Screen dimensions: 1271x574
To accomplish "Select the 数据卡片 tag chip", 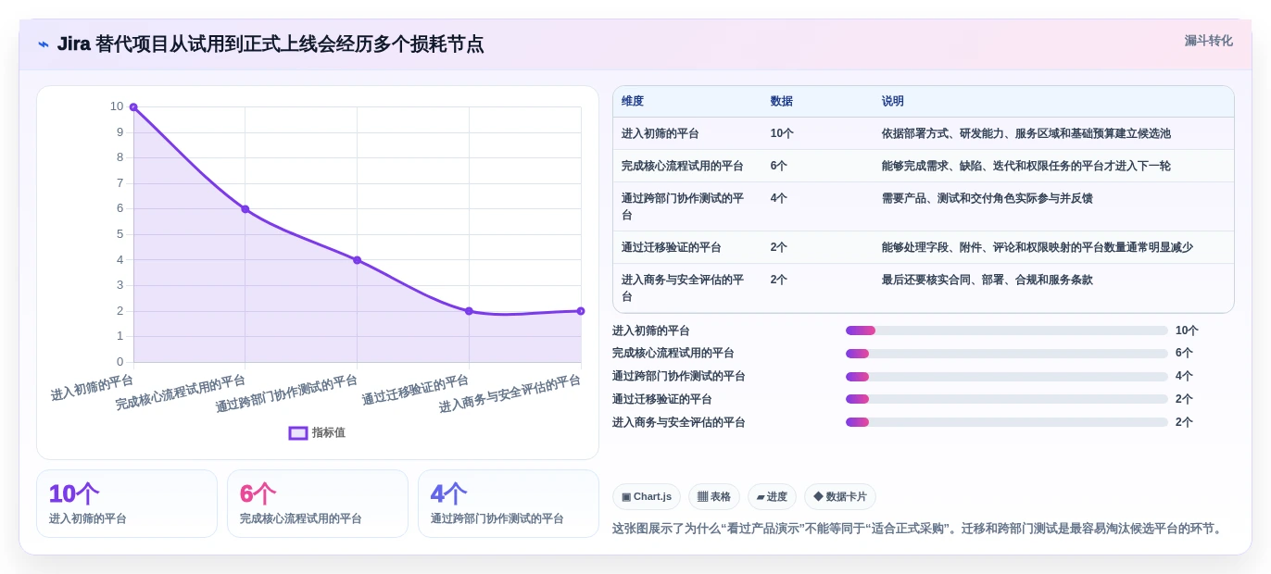I will [840, 497].
